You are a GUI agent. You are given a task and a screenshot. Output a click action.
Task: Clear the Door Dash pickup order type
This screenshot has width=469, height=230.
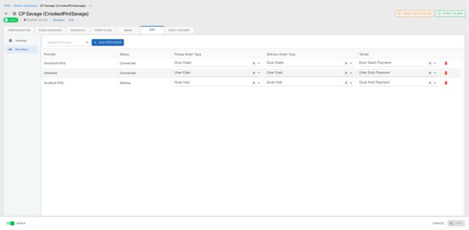(254, 63)
